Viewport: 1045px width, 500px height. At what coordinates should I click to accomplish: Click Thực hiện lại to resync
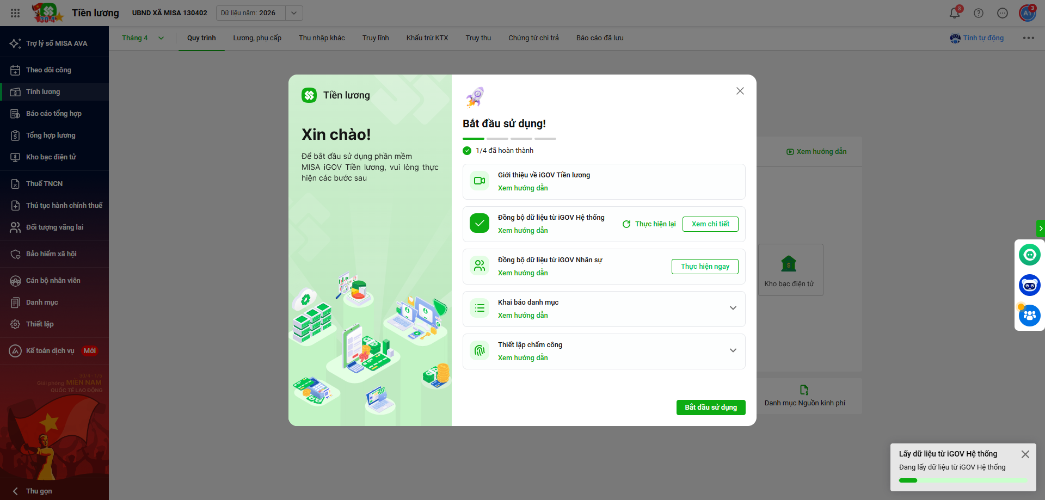[649, 224]
